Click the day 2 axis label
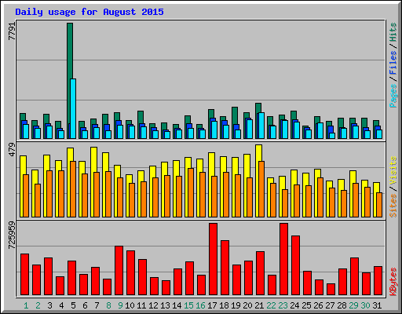 click(x=38, y=305)
